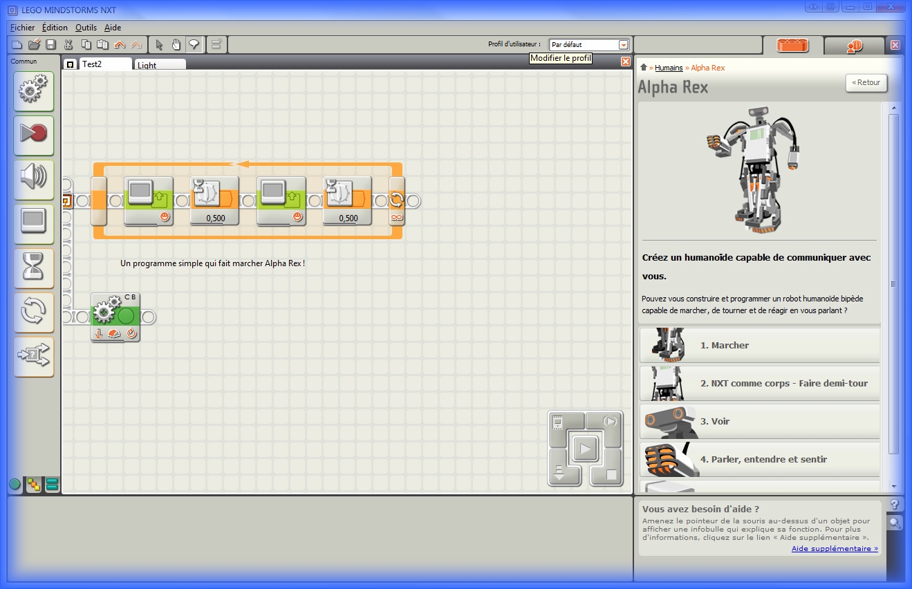The width and height of the screenshot is (912, 589).
Task: Select the question mark help tab
Action: [x=894, y=505]
